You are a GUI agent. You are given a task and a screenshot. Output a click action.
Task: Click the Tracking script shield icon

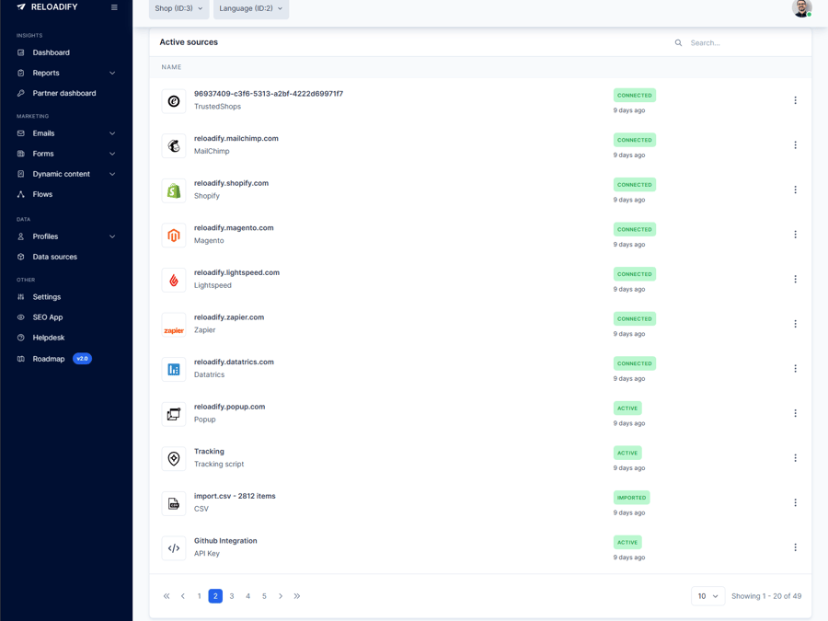(173, 457)
